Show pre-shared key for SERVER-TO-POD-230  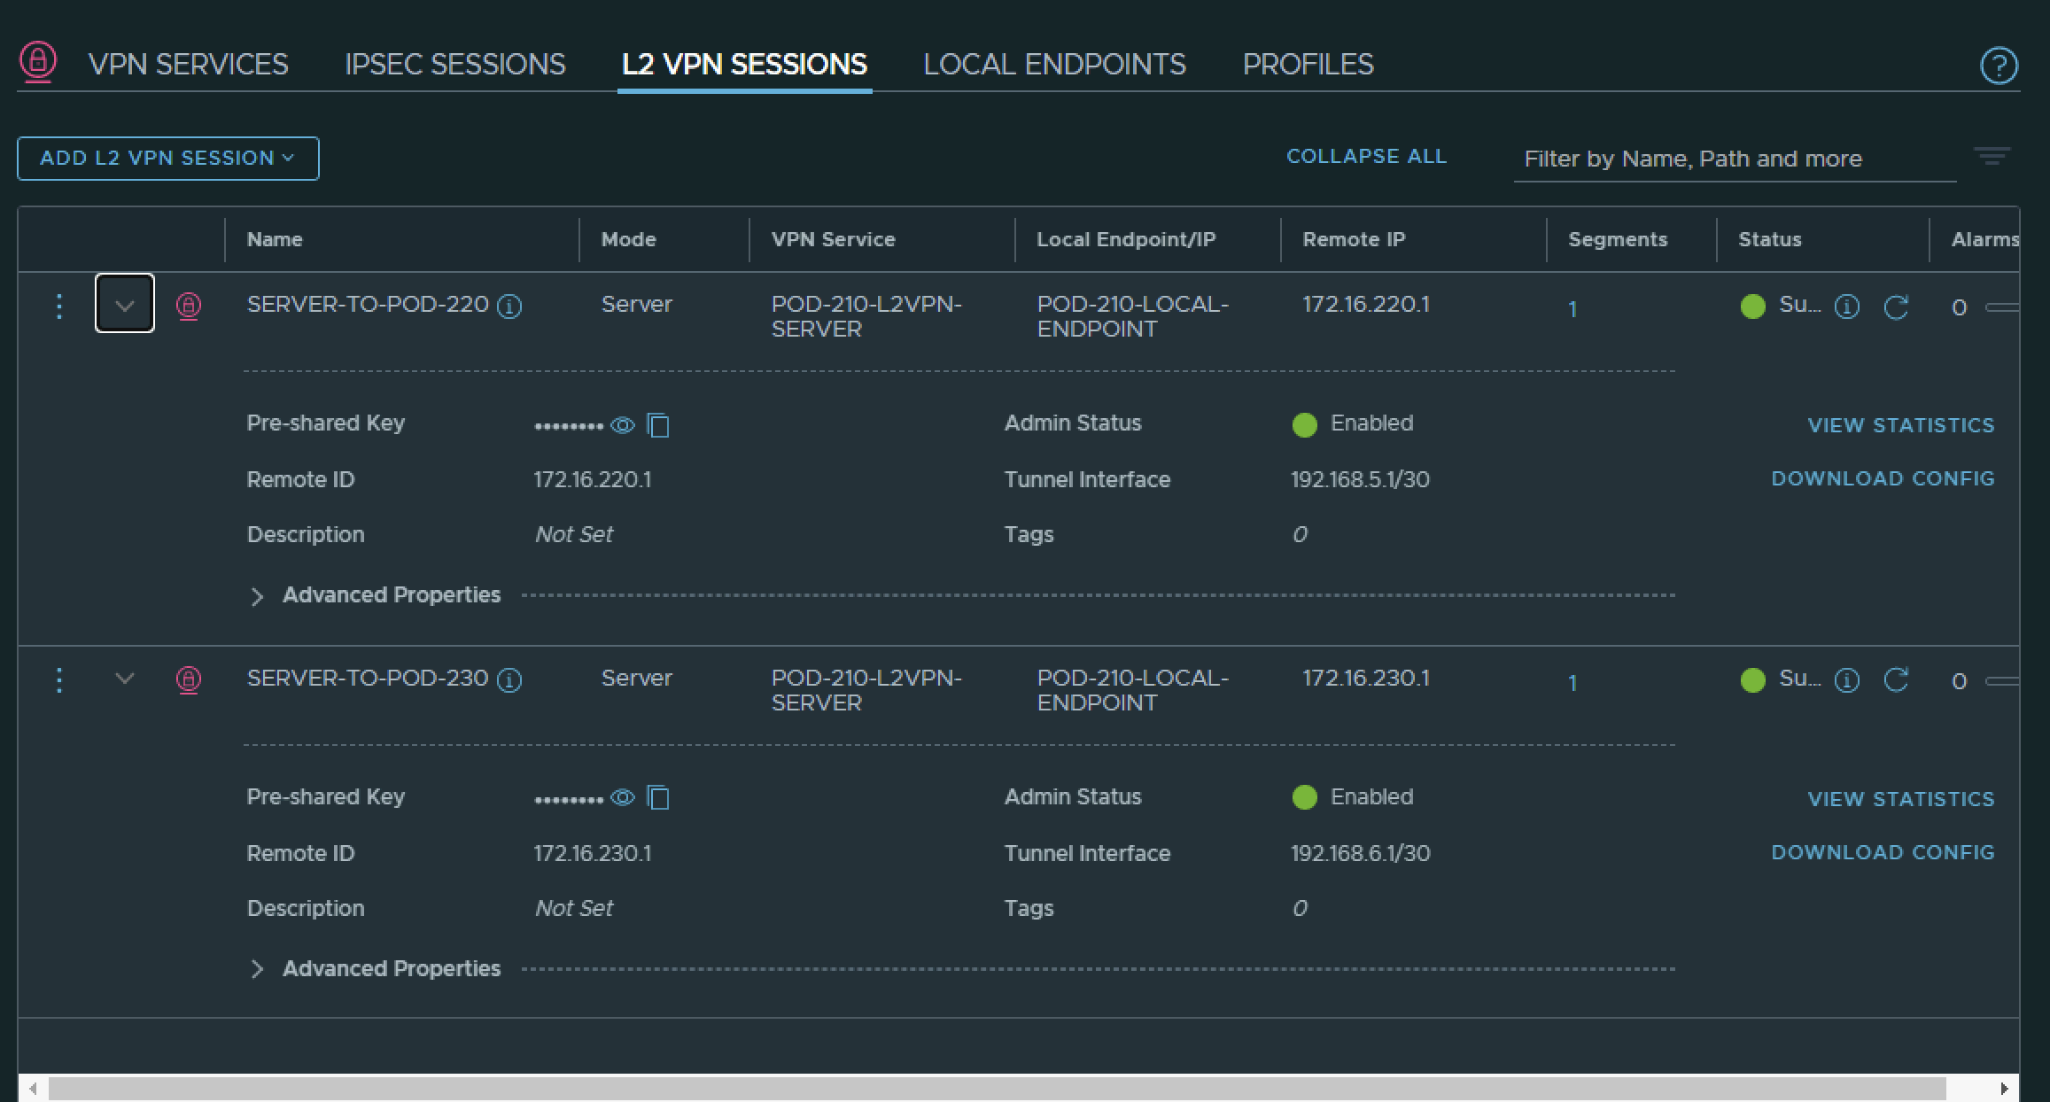coord(623,798)
